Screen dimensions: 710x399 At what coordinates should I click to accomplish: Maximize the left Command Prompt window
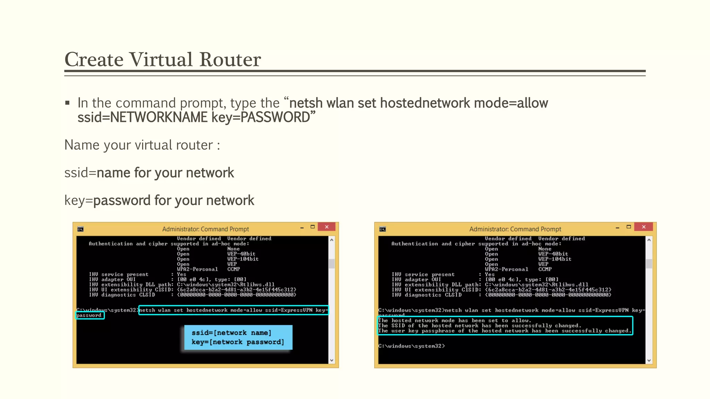tap(312, 227)
